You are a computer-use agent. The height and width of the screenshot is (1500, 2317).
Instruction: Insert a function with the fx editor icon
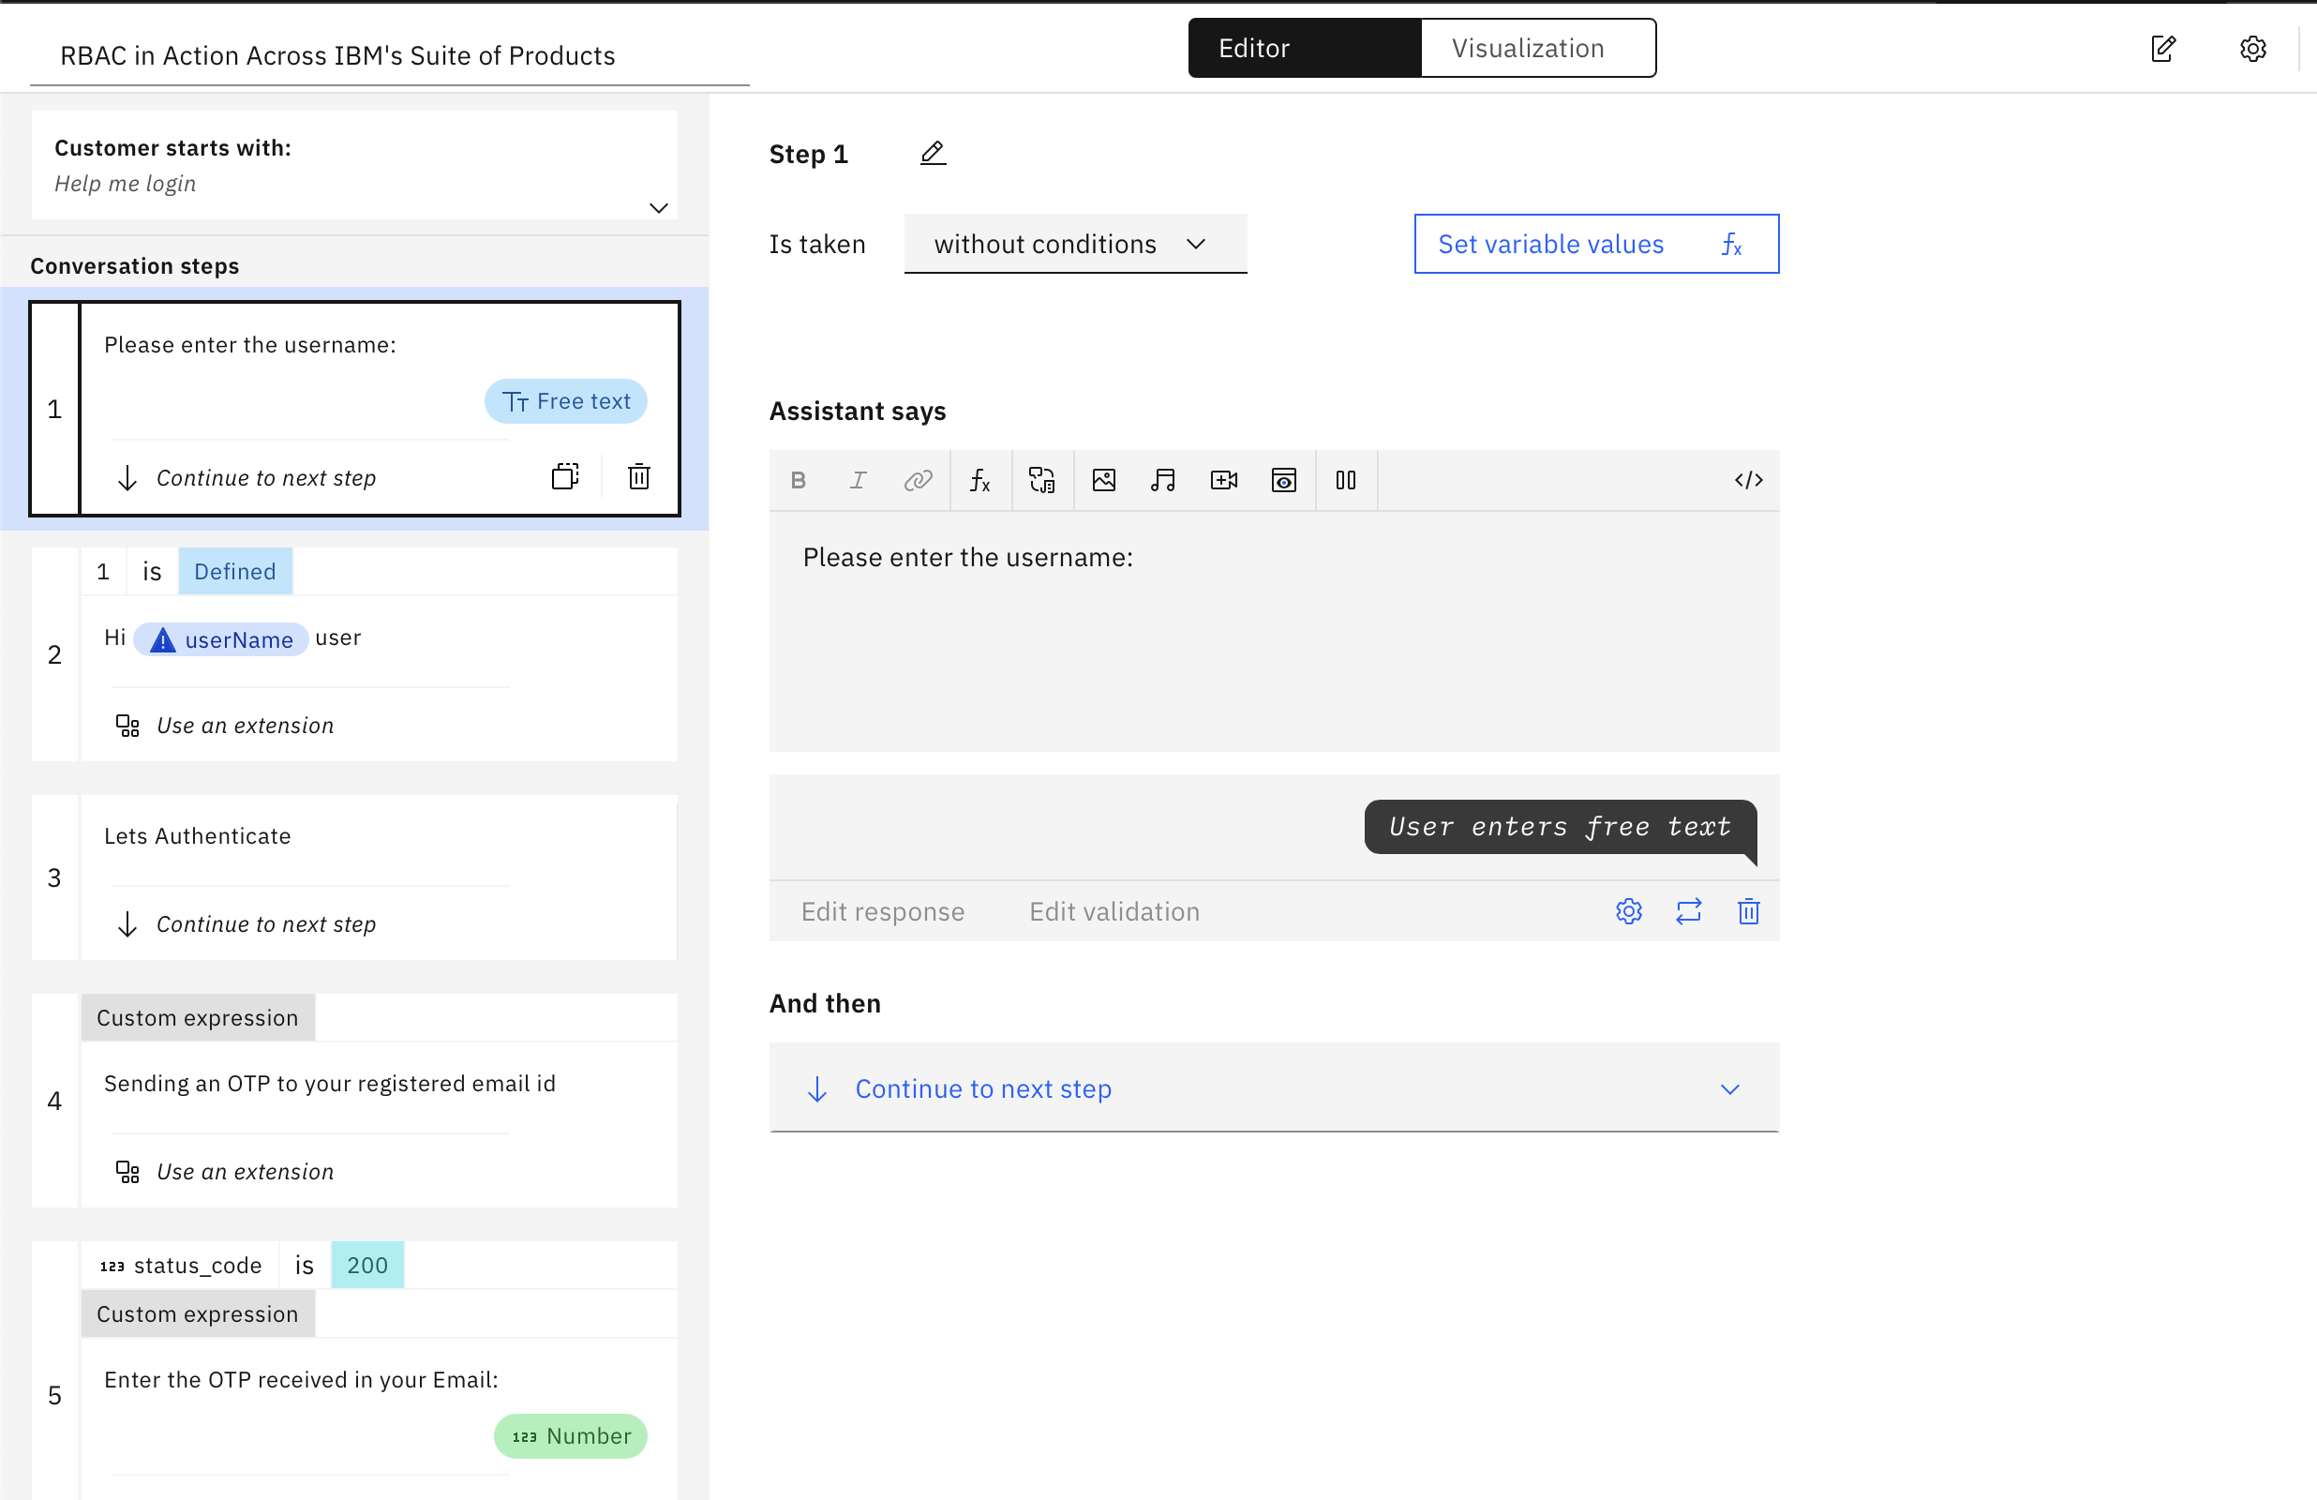pos(980,479)
